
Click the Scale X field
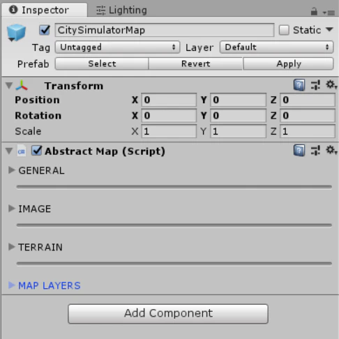click(169, 131)
